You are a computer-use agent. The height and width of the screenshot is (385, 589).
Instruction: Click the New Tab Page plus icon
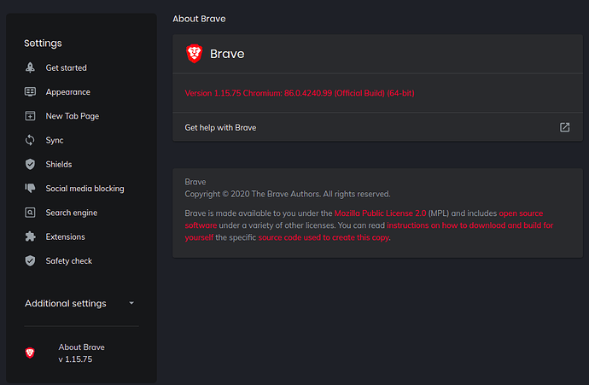pos(30,116)
